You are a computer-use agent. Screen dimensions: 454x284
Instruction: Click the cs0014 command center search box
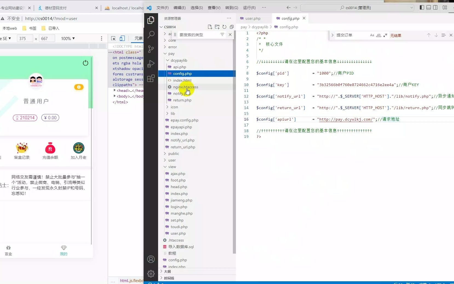(x=357, y=8)
